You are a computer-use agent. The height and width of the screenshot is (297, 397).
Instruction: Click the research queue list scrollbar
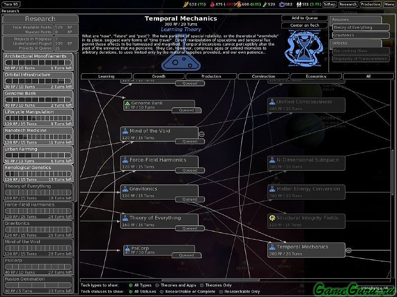tap(76, 126)
